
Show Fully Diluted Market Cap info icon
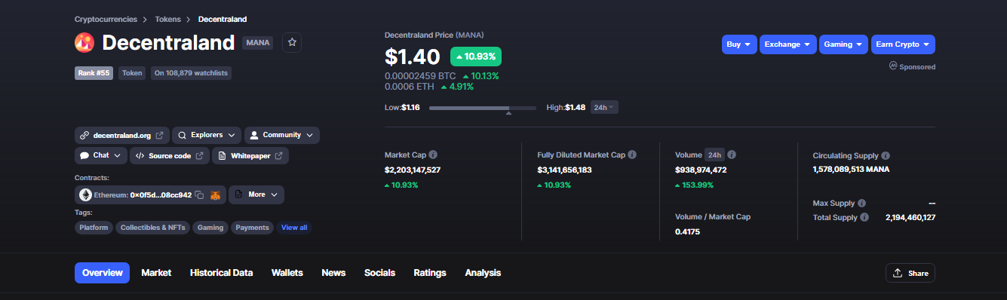[x=632, y=155]
